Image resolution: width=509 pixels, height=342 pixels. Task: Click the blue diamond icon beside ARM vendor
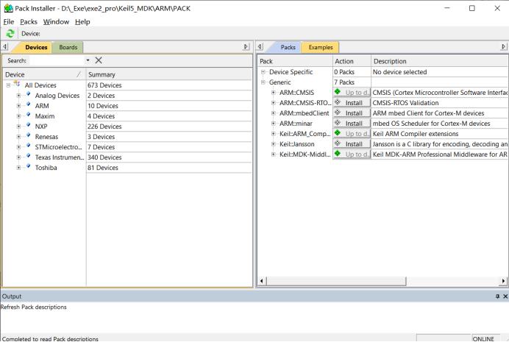click(x=29, y=104)
